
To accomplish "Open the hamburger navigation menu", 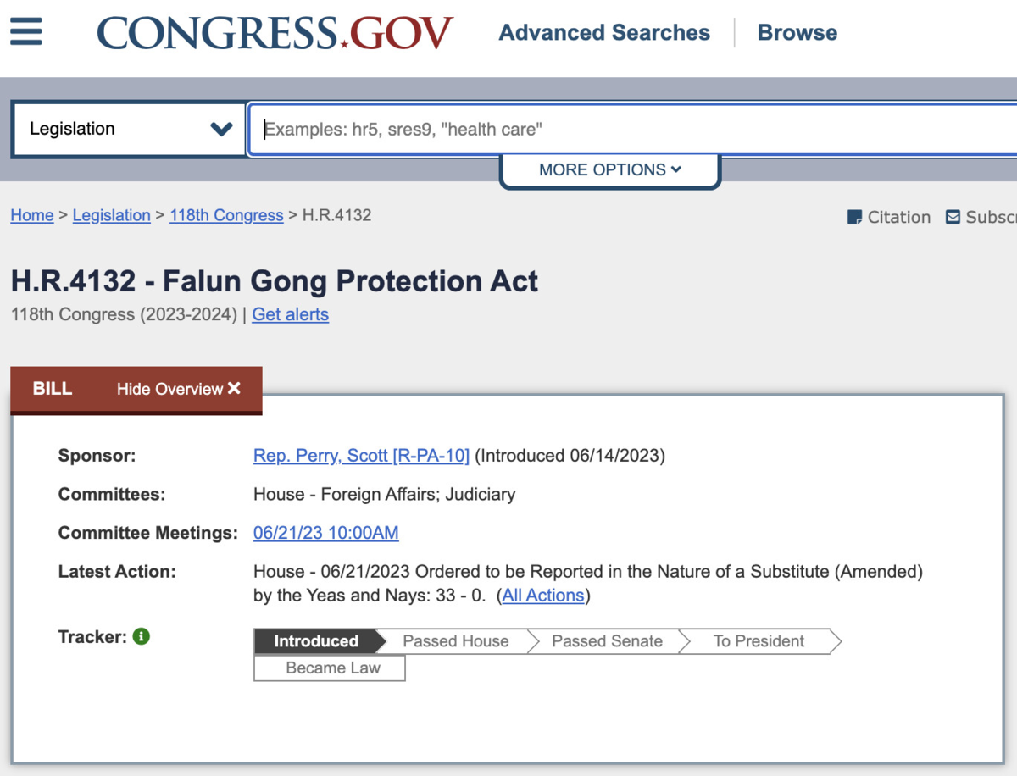I will tap(26, 32).
